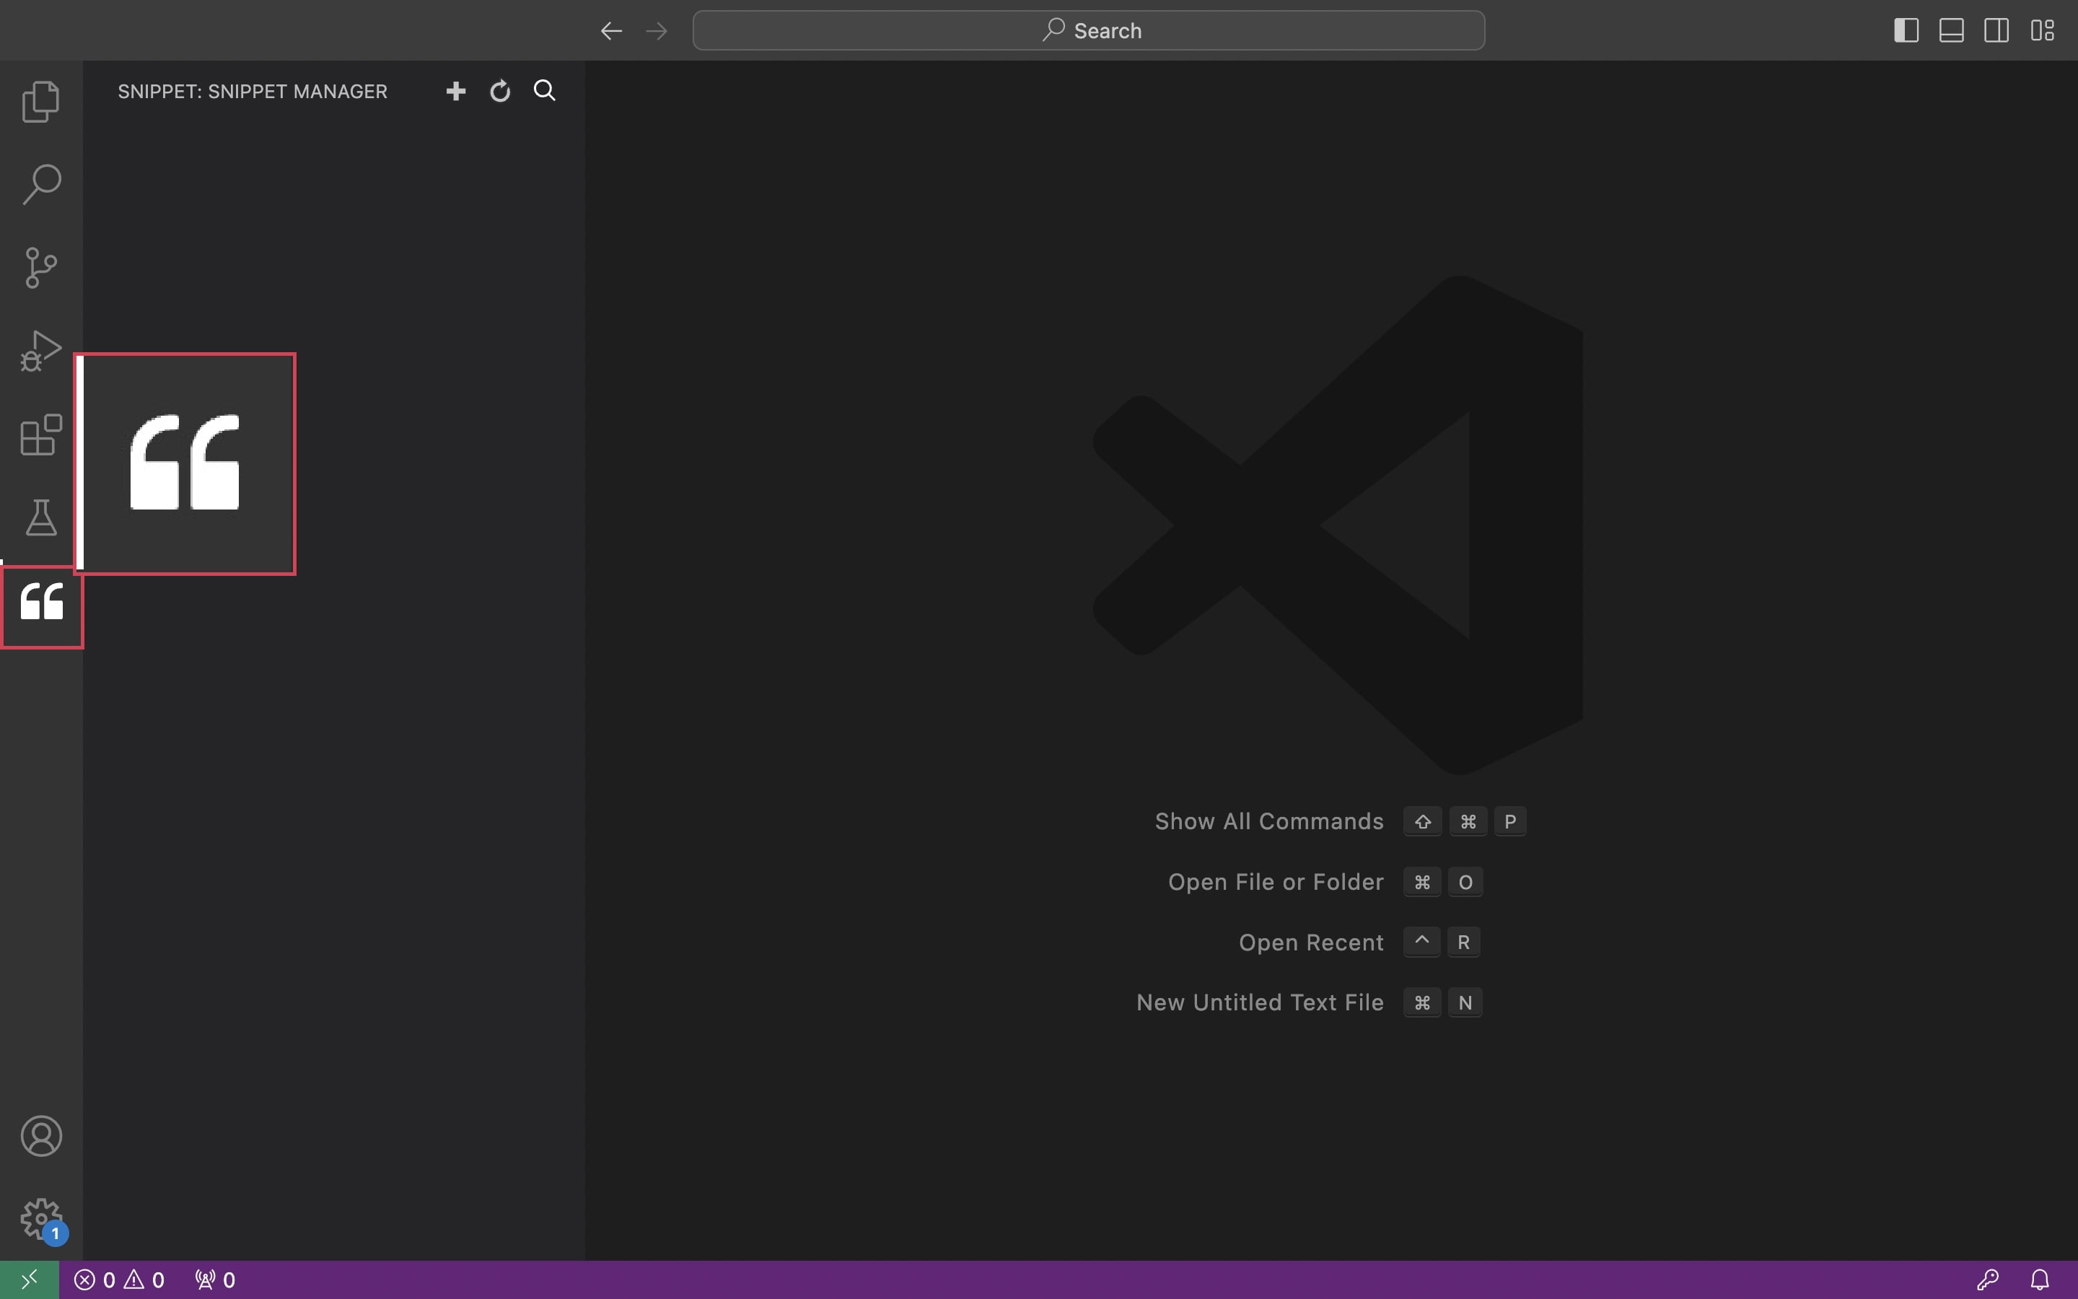Select the Snippet Manager quote icon

click(x=41, y=603)
